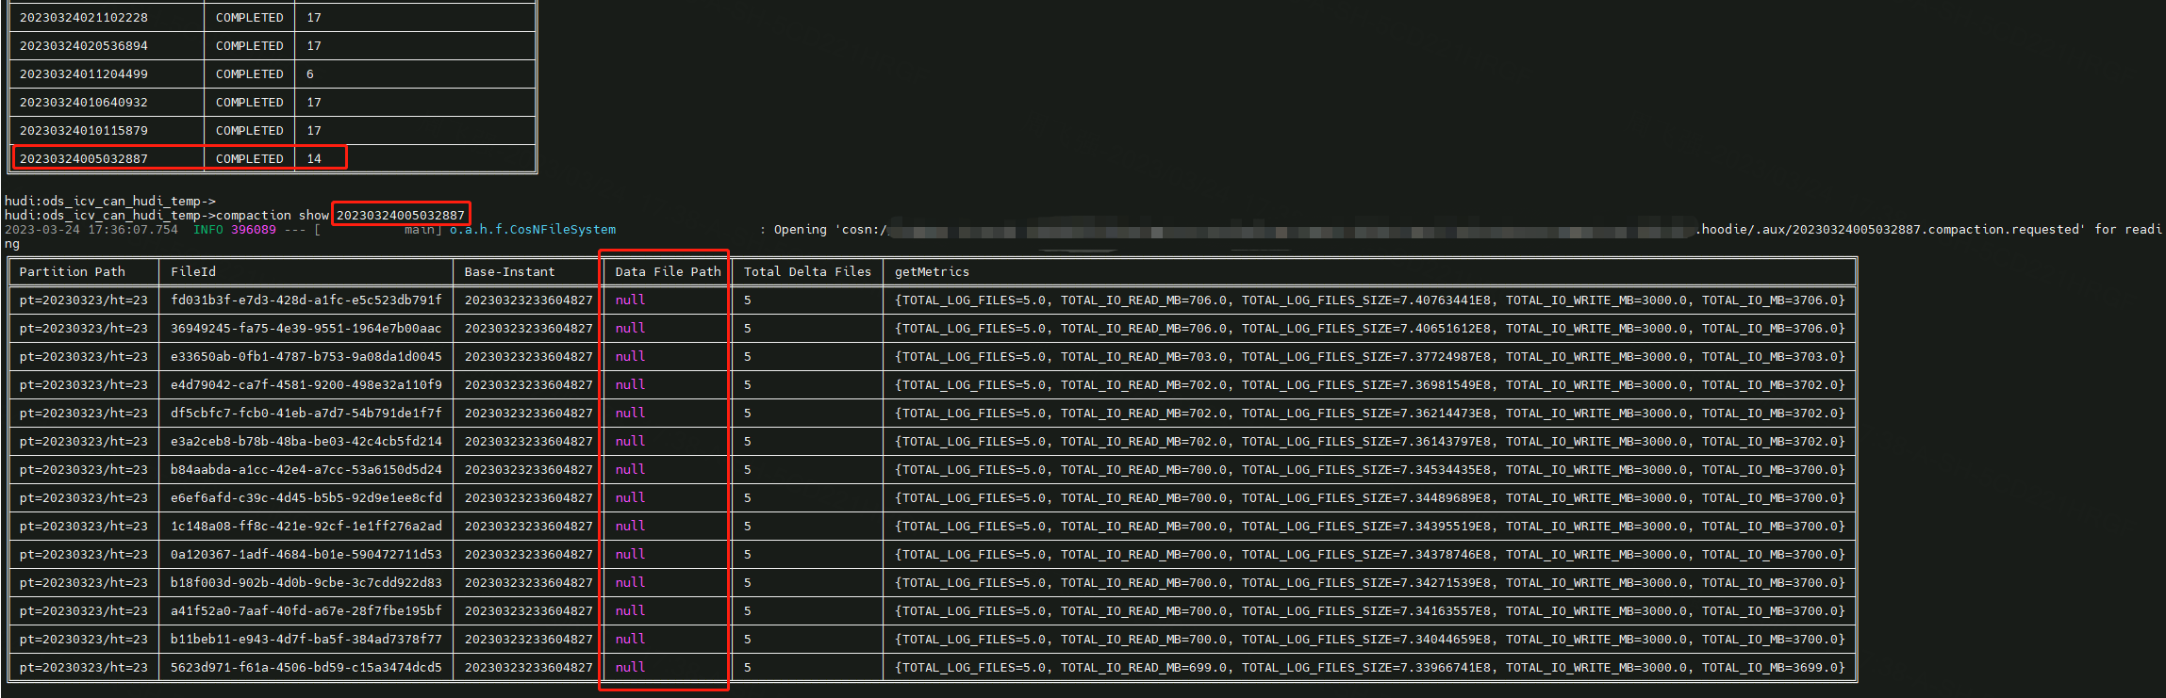Viewport: 2166px width, 698px height.
Task: Select FileId 5623d971-f61a-4506-bd59-c15a3474dcd5
Action: pyautogui.click(x=306, y=667)
